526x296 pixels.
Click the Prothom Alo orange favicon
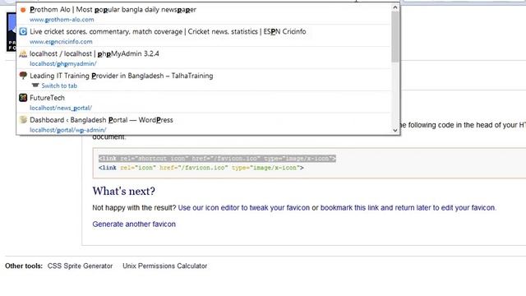point(23,10)
